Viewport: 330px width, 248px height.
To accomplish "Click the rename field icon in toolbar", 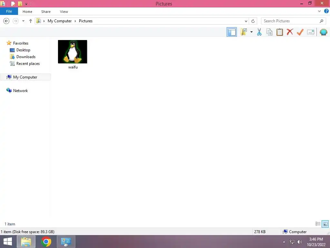I will 311,32.
